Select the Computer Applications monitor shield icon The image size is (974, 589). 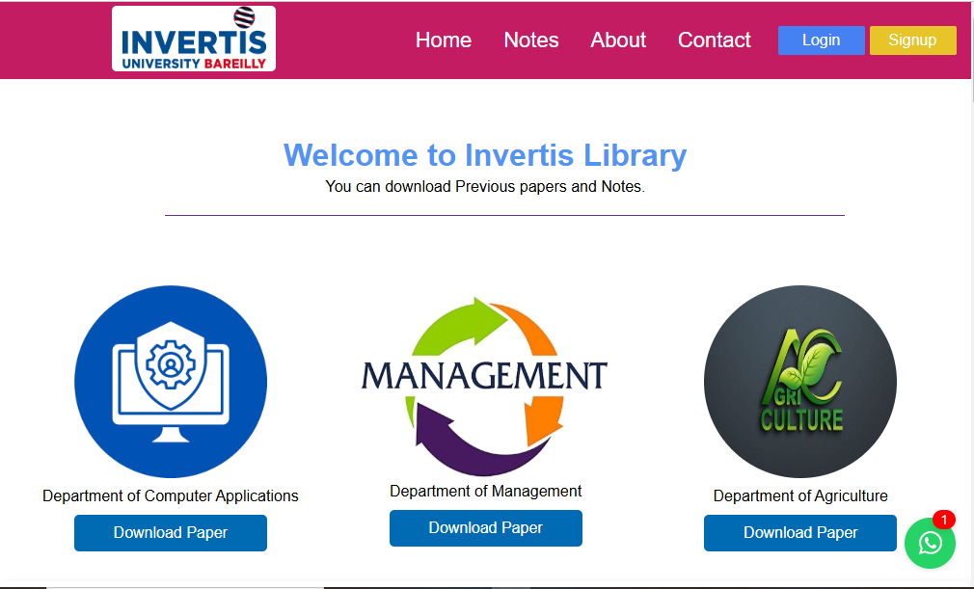pyautogui.click(x=171, y=381)
